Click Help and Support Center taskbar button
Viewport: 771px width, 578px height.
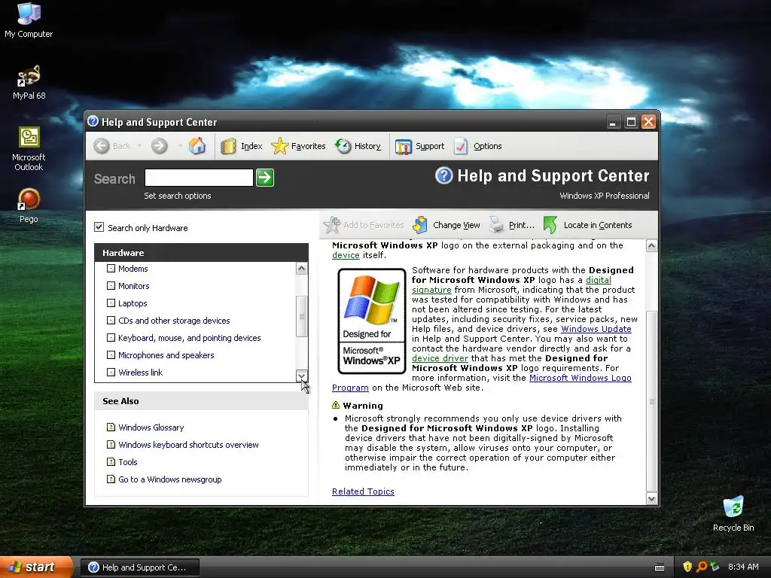coord(140,567)
